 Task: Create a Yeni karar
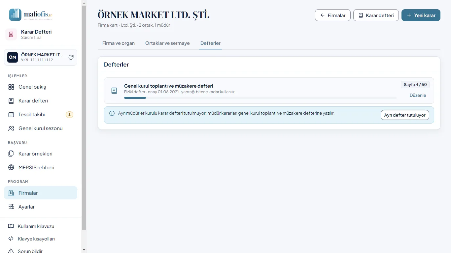tap(421, 15)
